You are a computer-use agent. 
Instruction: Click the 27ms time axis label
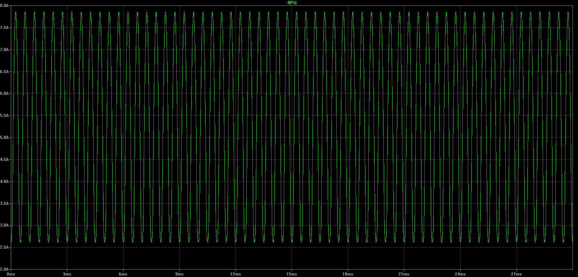tap(516, 274)
